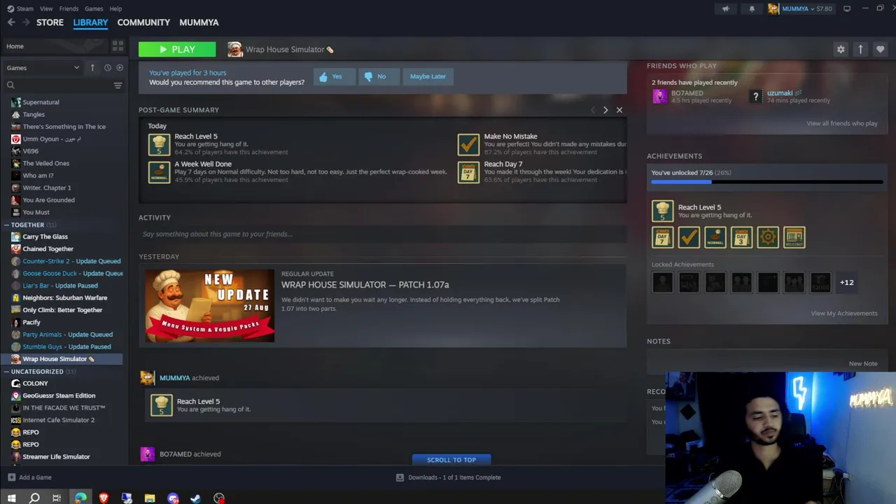The height and width of the screenshot is (504, 896).
Task: Click Add a Game plus icon
Action: [11, 477]
